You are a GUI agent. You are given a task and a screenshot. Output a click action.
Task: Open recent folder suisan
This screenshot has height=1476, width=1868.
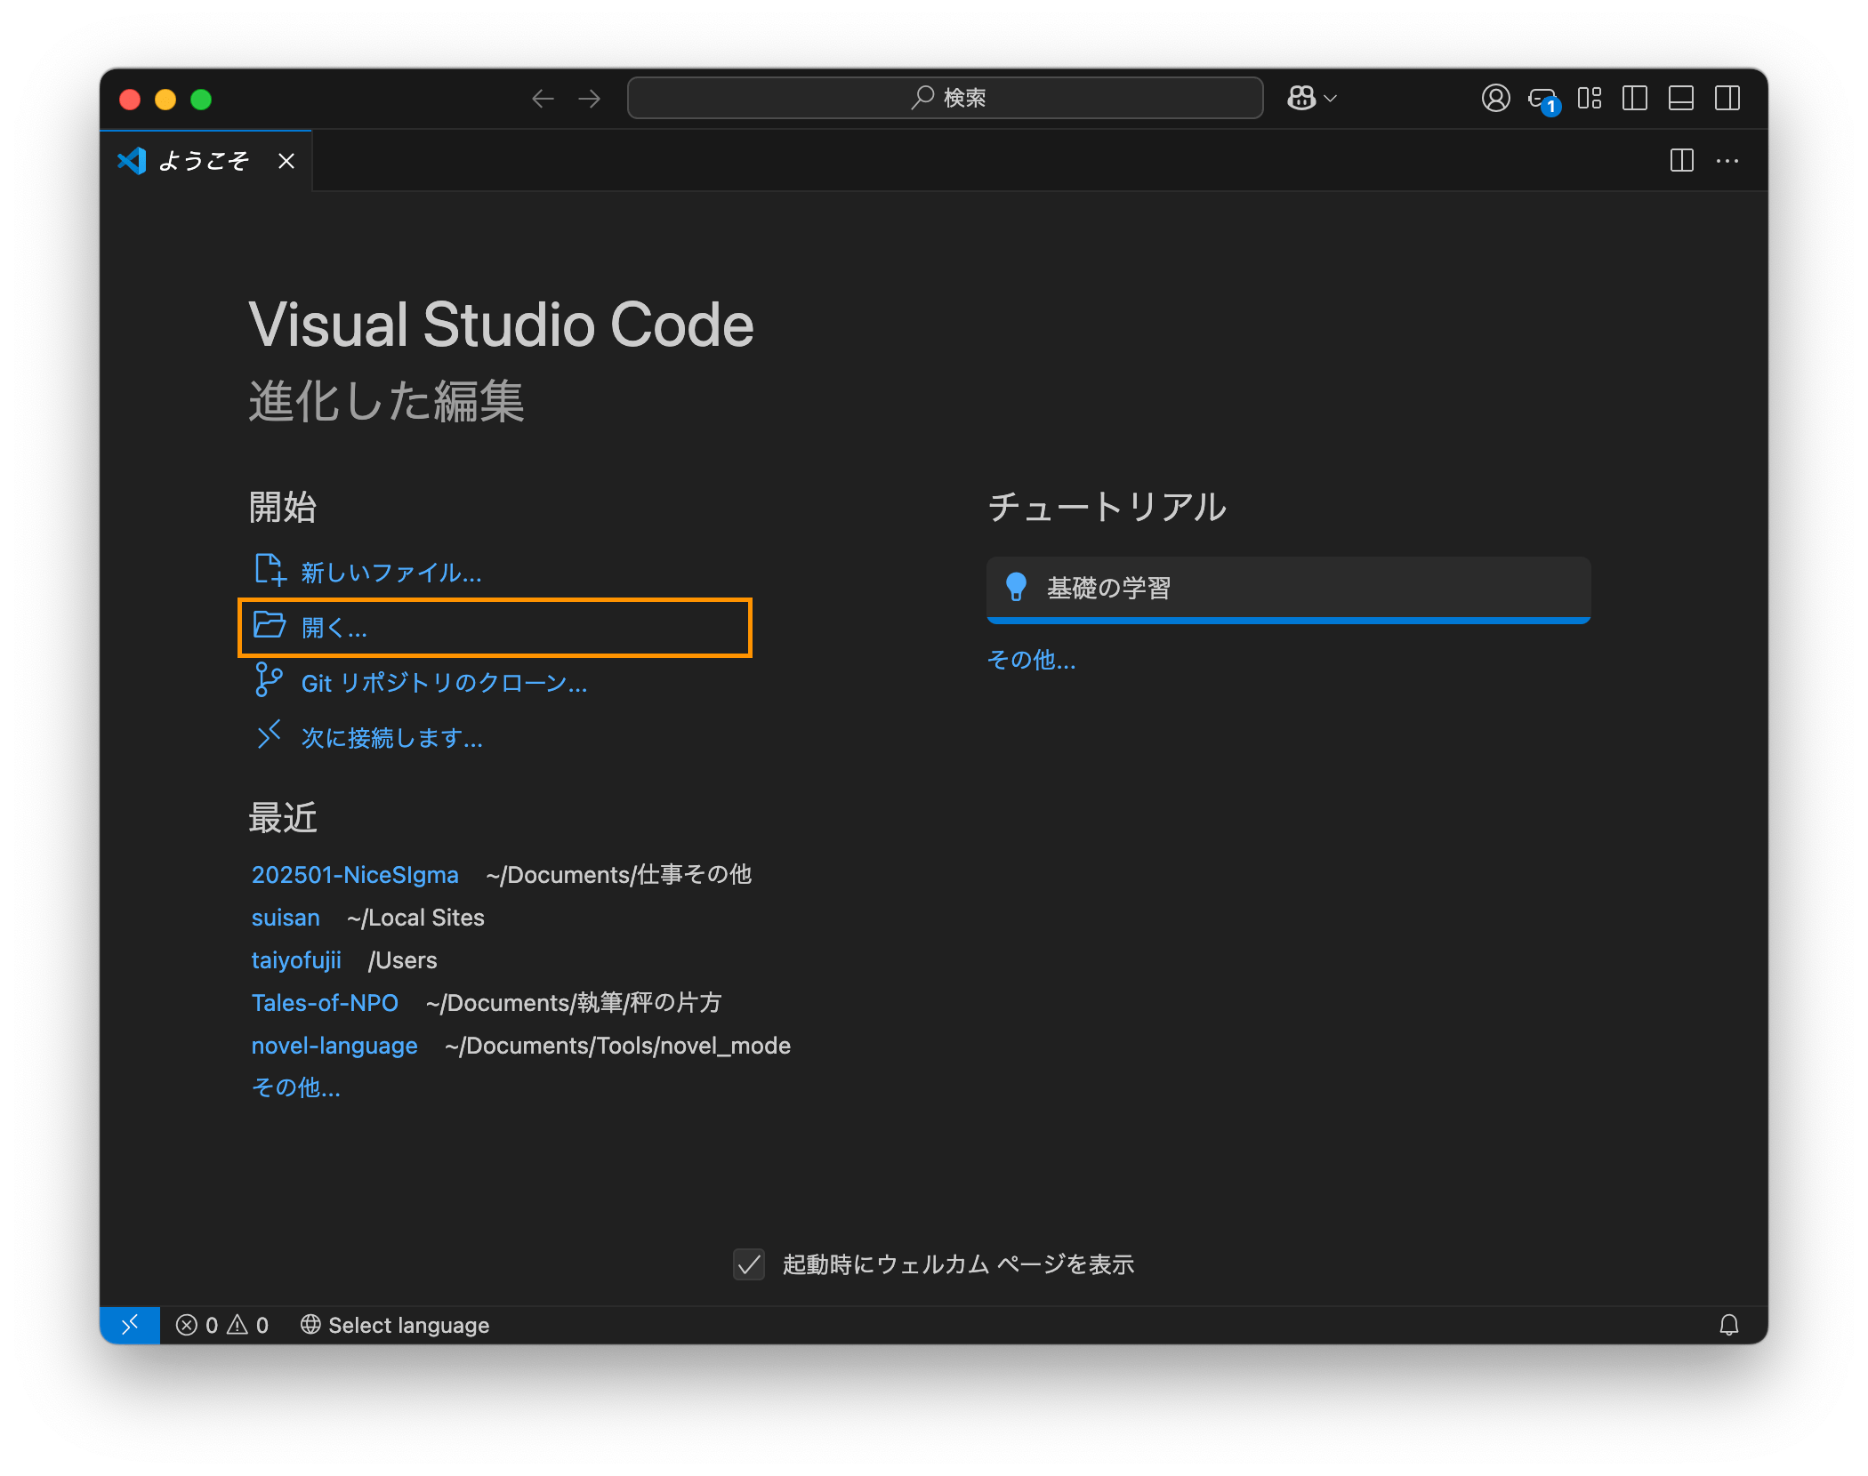[x=286, y=918]
